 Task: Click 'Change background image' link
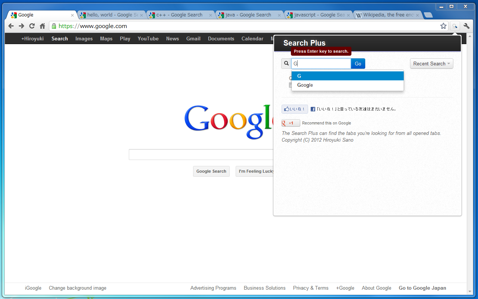(x=78, y=288)
